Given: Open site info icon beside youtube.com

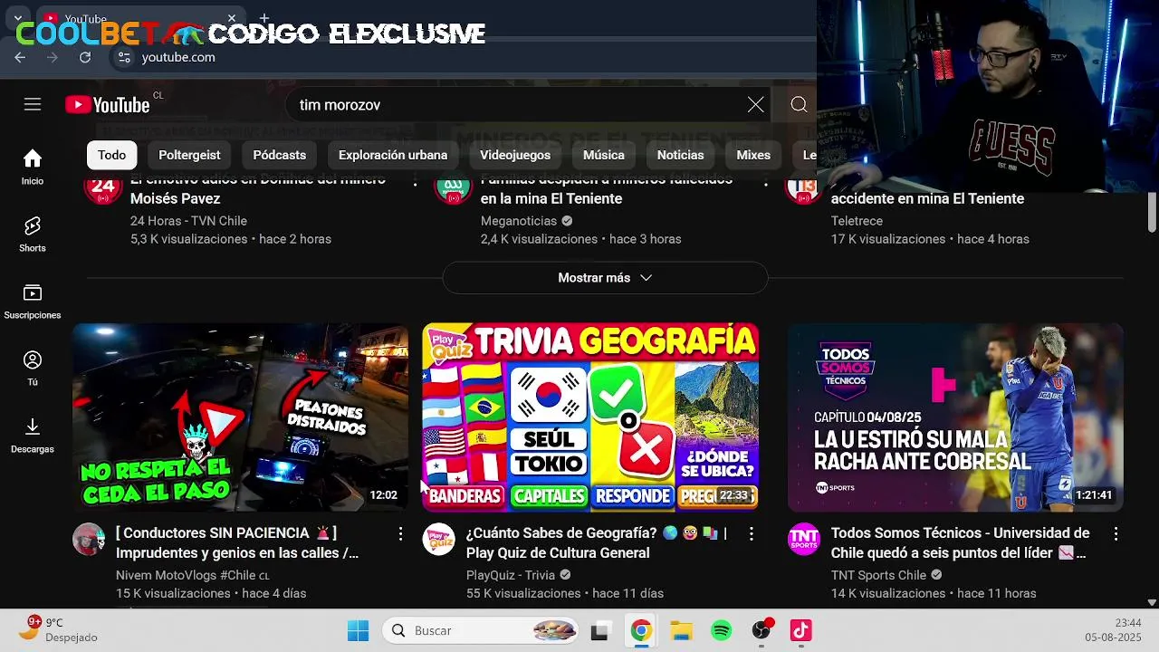Looking at the screenshot, I should point(124,57).
